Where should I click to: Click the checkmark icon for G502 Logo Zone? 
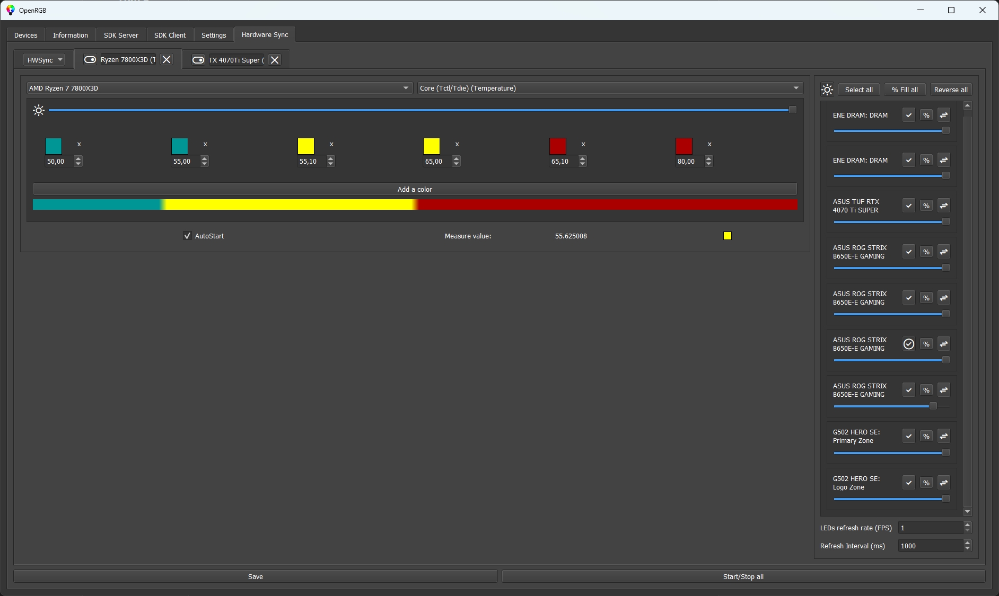(909, 483)
